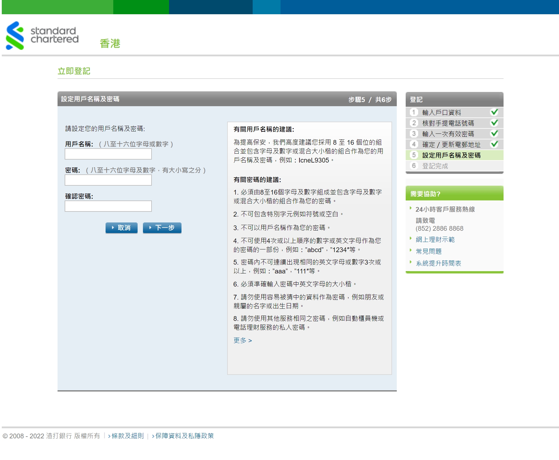559x460 pixels.
Task: Click the step 6 number icon
Action: pyautogui.click(x=414, y=165)
